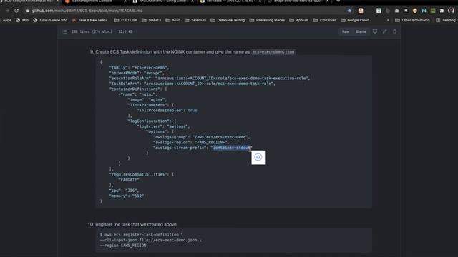Expand the iOS Driver bookmark folder
Image resolution: width=458 pixels, height=257 pixels.
324,20
